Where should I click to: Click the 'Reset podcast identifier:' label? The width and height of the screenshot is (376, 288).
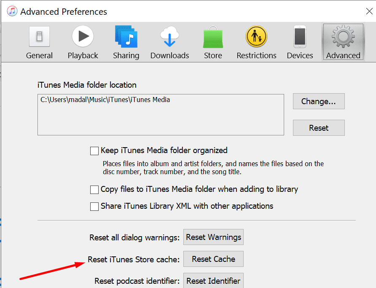pyautogui.click(x=137, y=281)
